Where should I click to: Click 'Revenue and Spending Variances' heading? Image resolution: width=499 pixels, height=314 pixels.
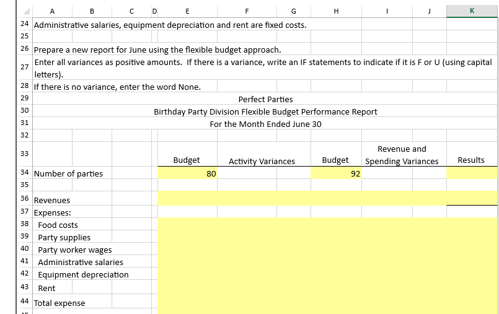coord(402,155)
